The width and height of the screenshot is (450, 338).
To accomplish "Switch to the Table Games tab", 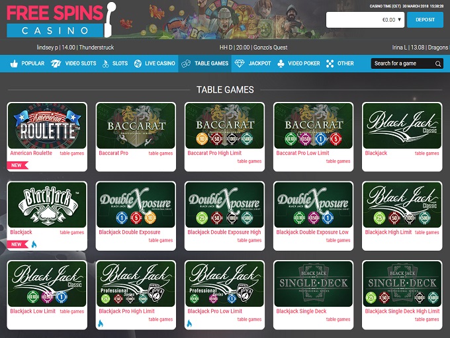I will tap(205, 63).
